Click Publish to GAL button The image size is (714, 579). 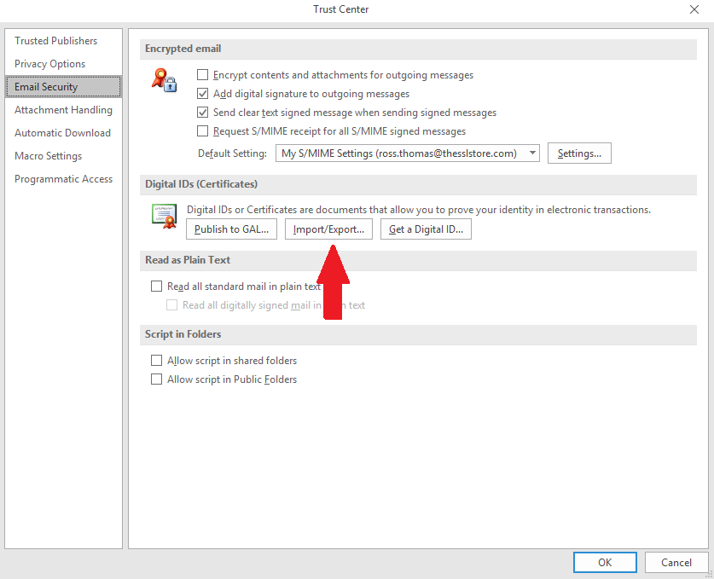pos(231,229)
